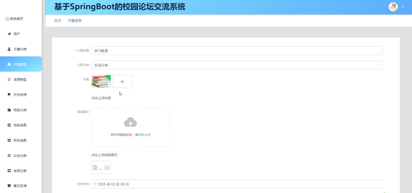
Task: Open the 用户 menu item
Action: click(21, 34)
